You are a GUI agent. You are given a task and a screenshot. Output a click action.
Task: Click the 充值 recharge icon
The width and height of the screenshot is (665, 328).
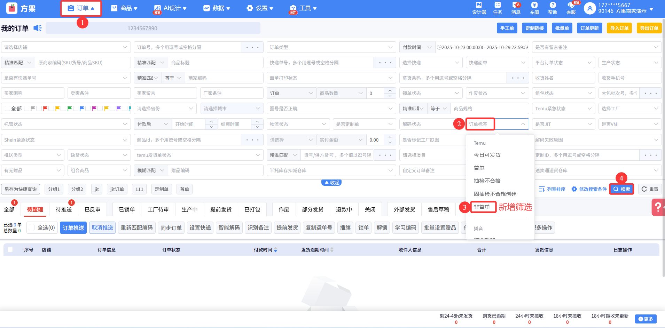pyautogui.click(x=534, y=8)
